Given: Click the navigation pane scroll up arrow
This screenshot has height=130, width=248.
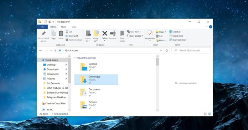Looking at the screenshot, I should pyautogui.click(x=69, y=56).
